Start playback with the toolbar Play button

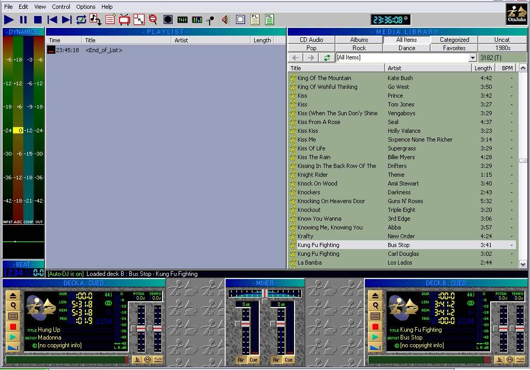pos(9,20)
